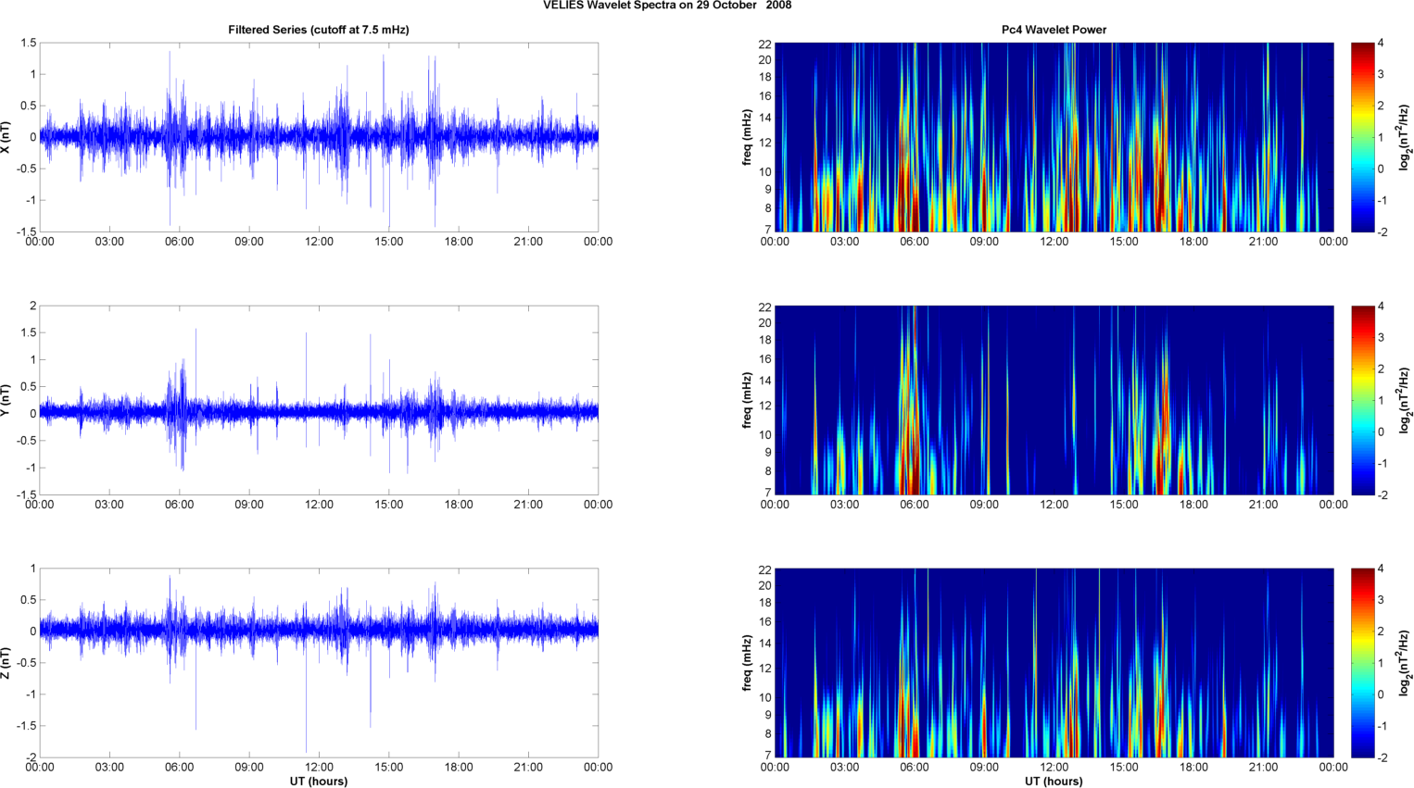
Task: Click the middle wavelet power spectrogram
Action: [1054, 400]
